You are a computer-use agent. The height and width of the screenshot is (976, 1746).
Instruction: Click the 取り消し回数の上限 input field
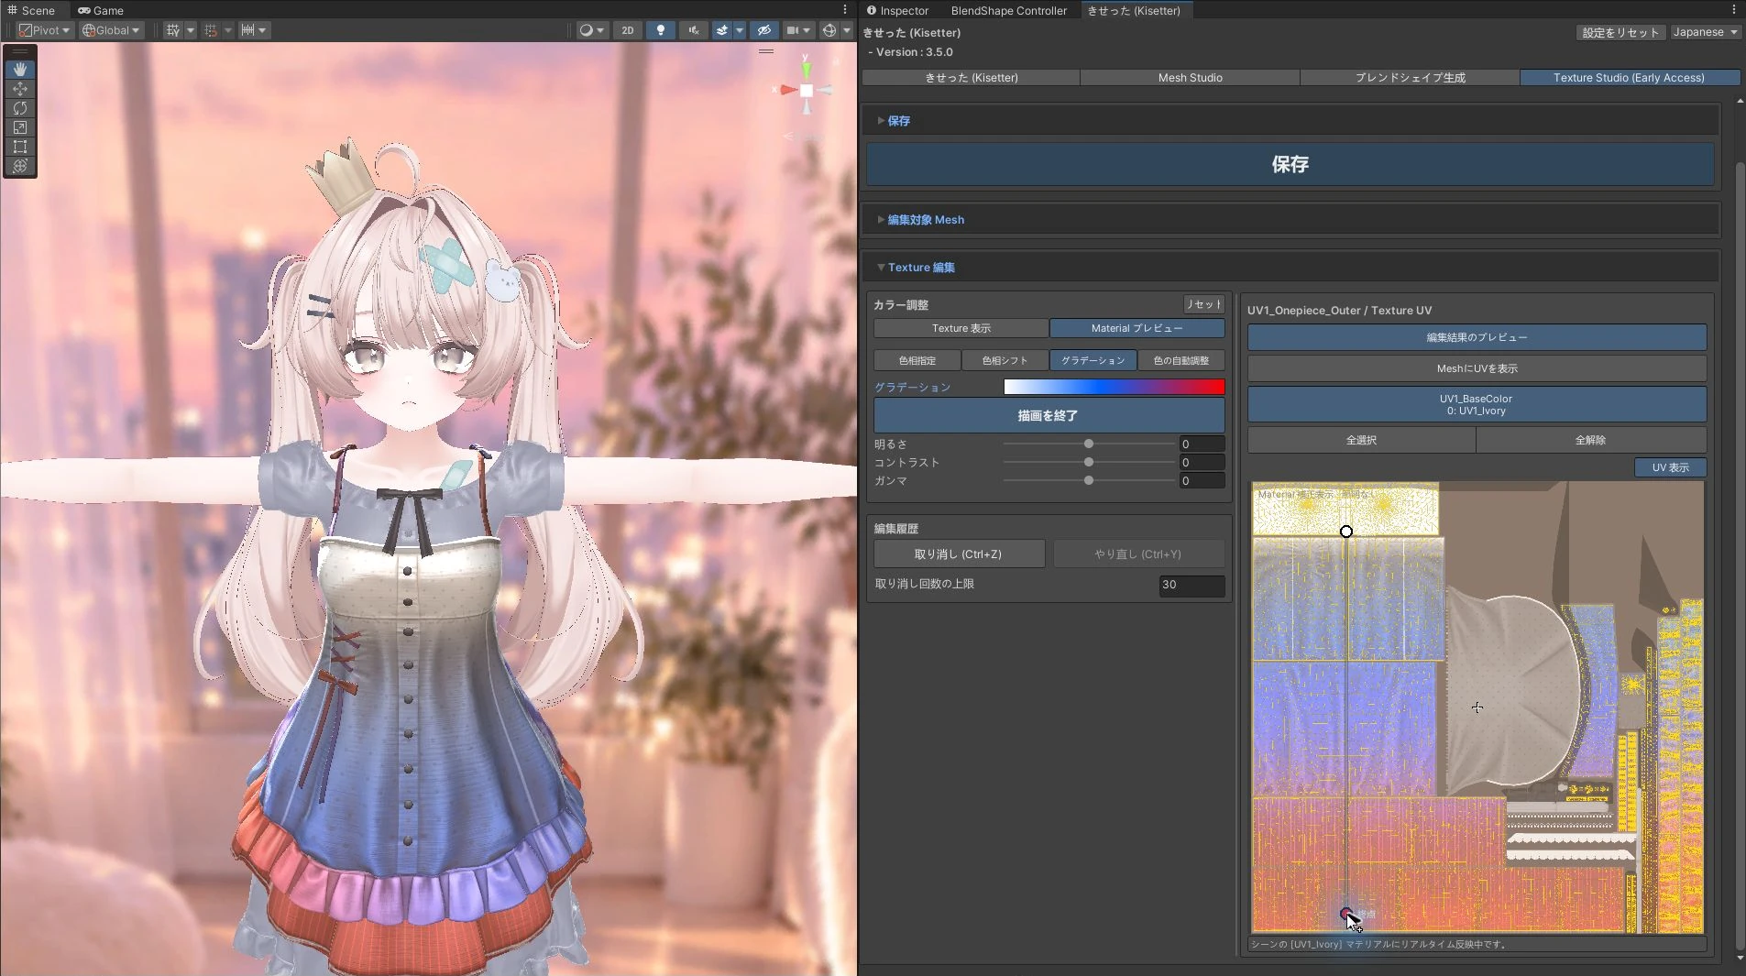(x=1191, y=585)
